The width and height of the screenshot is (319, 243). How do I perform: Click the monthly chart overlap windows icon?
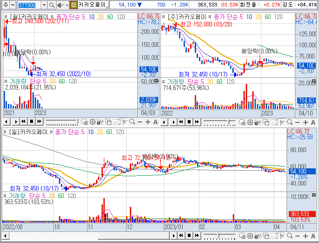(108, 122)
